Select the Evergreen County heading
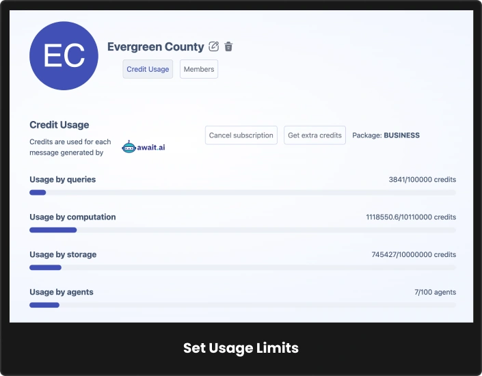Image resolution: width=482 pixels, height=376 pixels. click(x=156, y=46)
